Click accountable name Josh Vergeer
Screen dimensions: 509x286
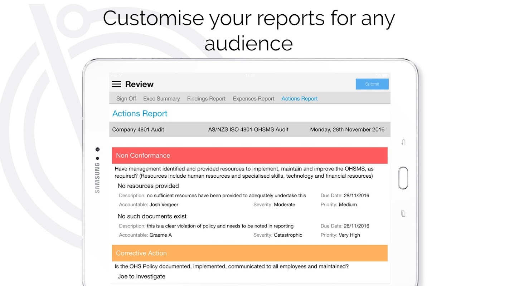tap(164, 205)
